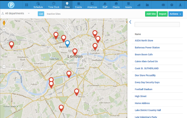Open the user profile icon
187x118 pixels.
[x=180, y=5]
